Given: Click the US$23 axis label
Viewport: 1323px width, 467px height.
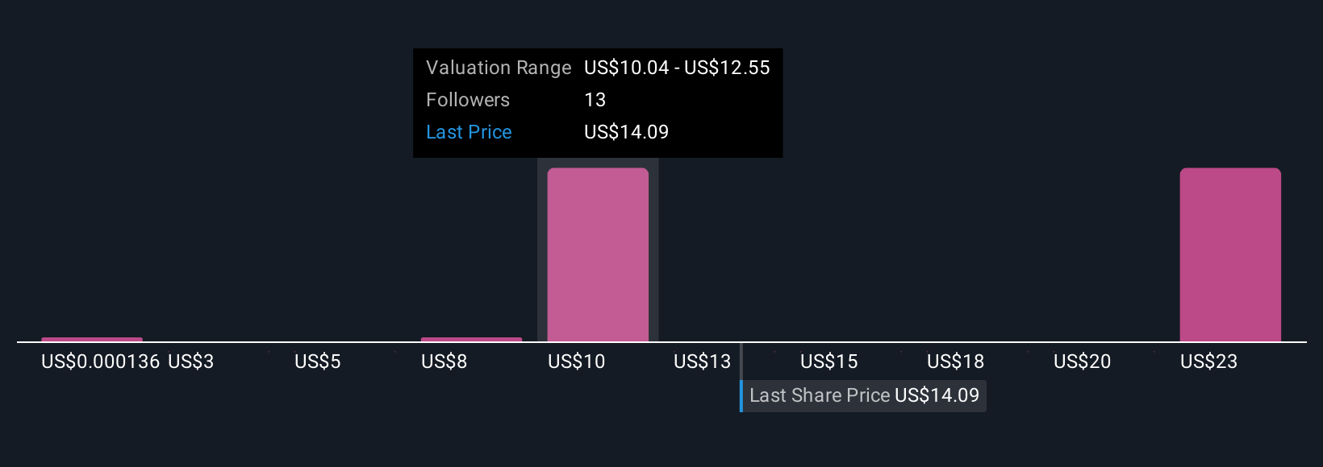Looking at the screenshot, I should (1209, 362).
